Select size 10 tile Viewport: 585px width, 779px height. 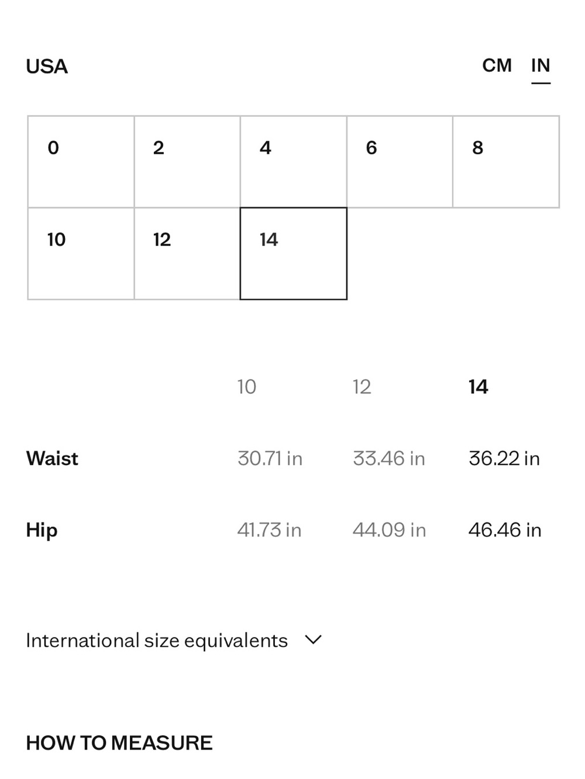pyautogui.click(x=81, y=254)
